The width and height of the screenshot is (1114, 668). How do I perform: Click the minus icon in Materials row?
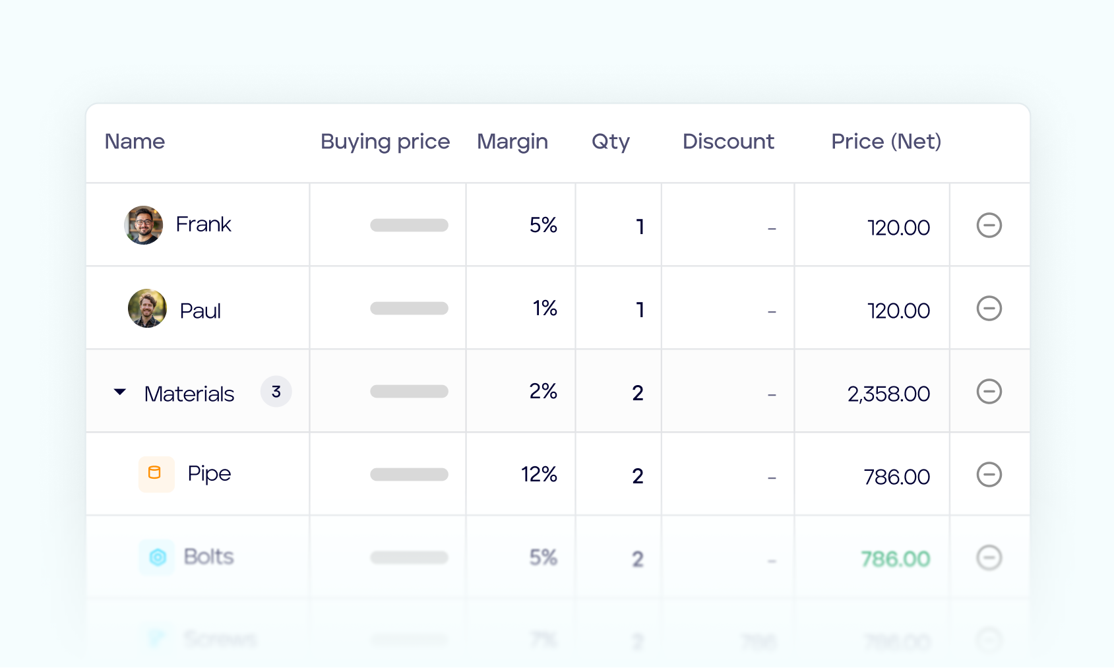click(989, 392)
